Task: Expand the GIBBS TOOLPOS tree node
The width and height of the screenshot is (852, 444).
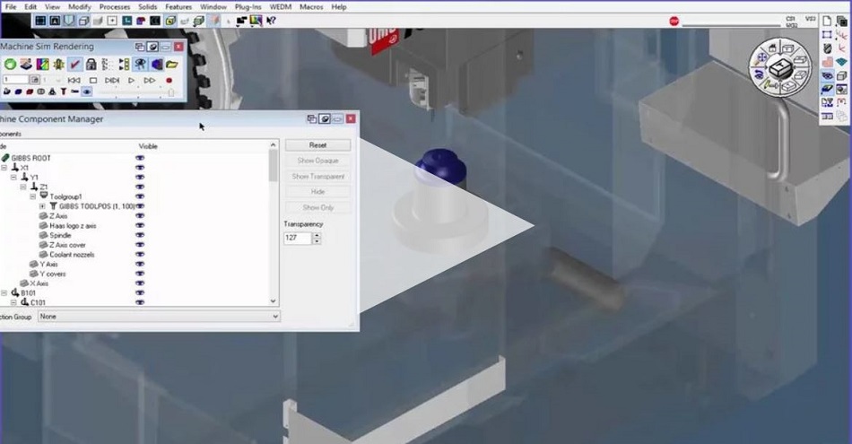Action: [42, 206]
